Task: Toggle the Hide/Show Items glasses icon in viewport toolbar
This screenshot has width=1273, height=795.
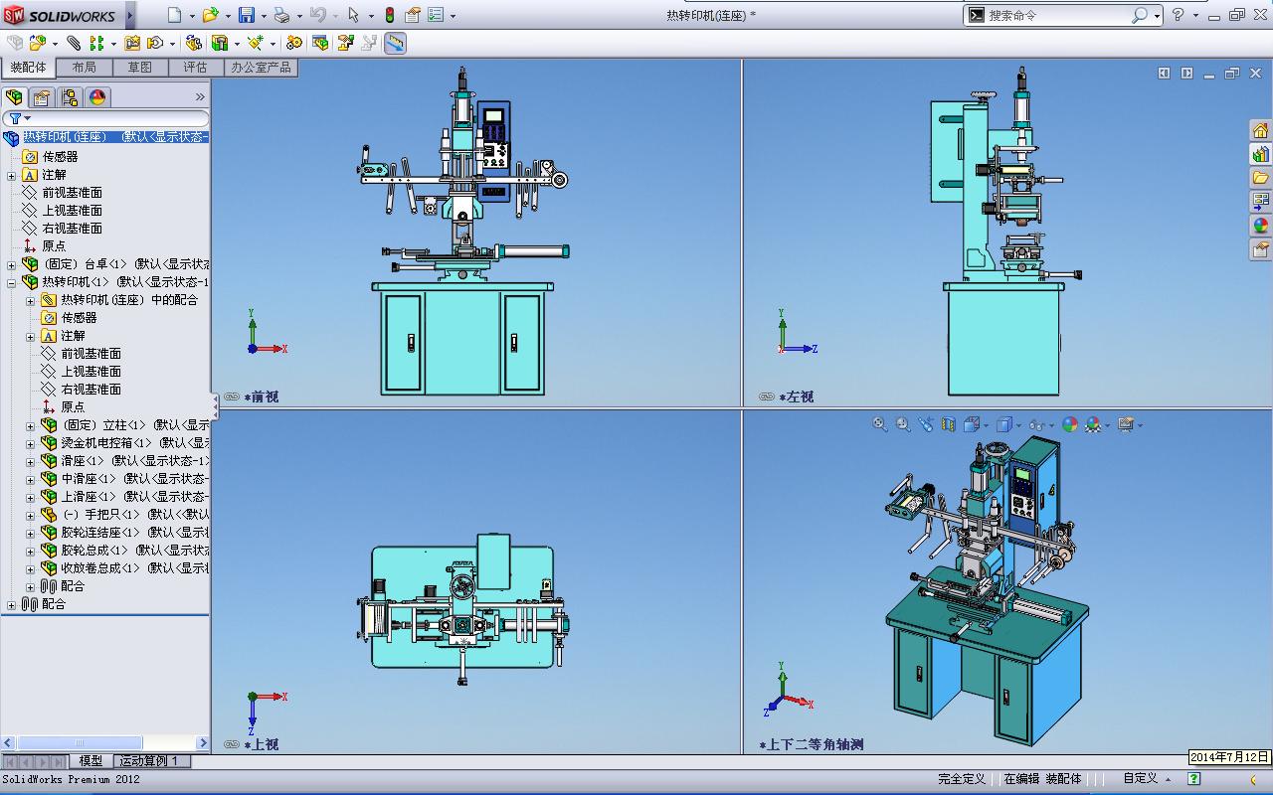Action: pyautogui.click(x=1037, y=424)
